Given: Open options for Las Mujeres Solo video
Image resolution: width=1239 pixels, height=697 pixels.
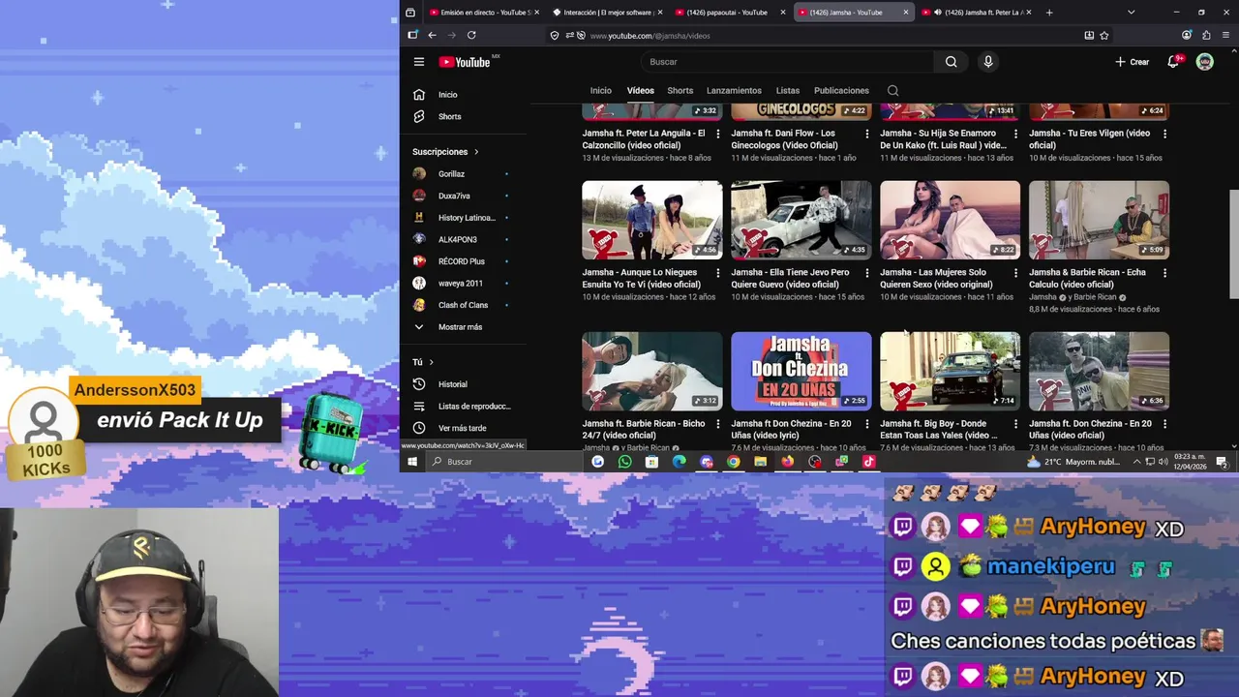Looking at the screenshot, I should click(x=1015, y=273).
